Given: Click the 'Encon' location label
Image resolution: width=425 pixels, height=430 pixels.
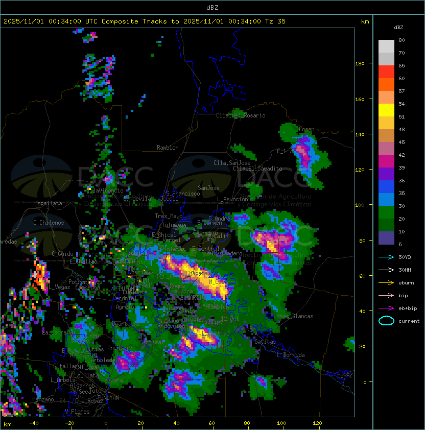Looking at the screenshot, I should click(306, 129).
